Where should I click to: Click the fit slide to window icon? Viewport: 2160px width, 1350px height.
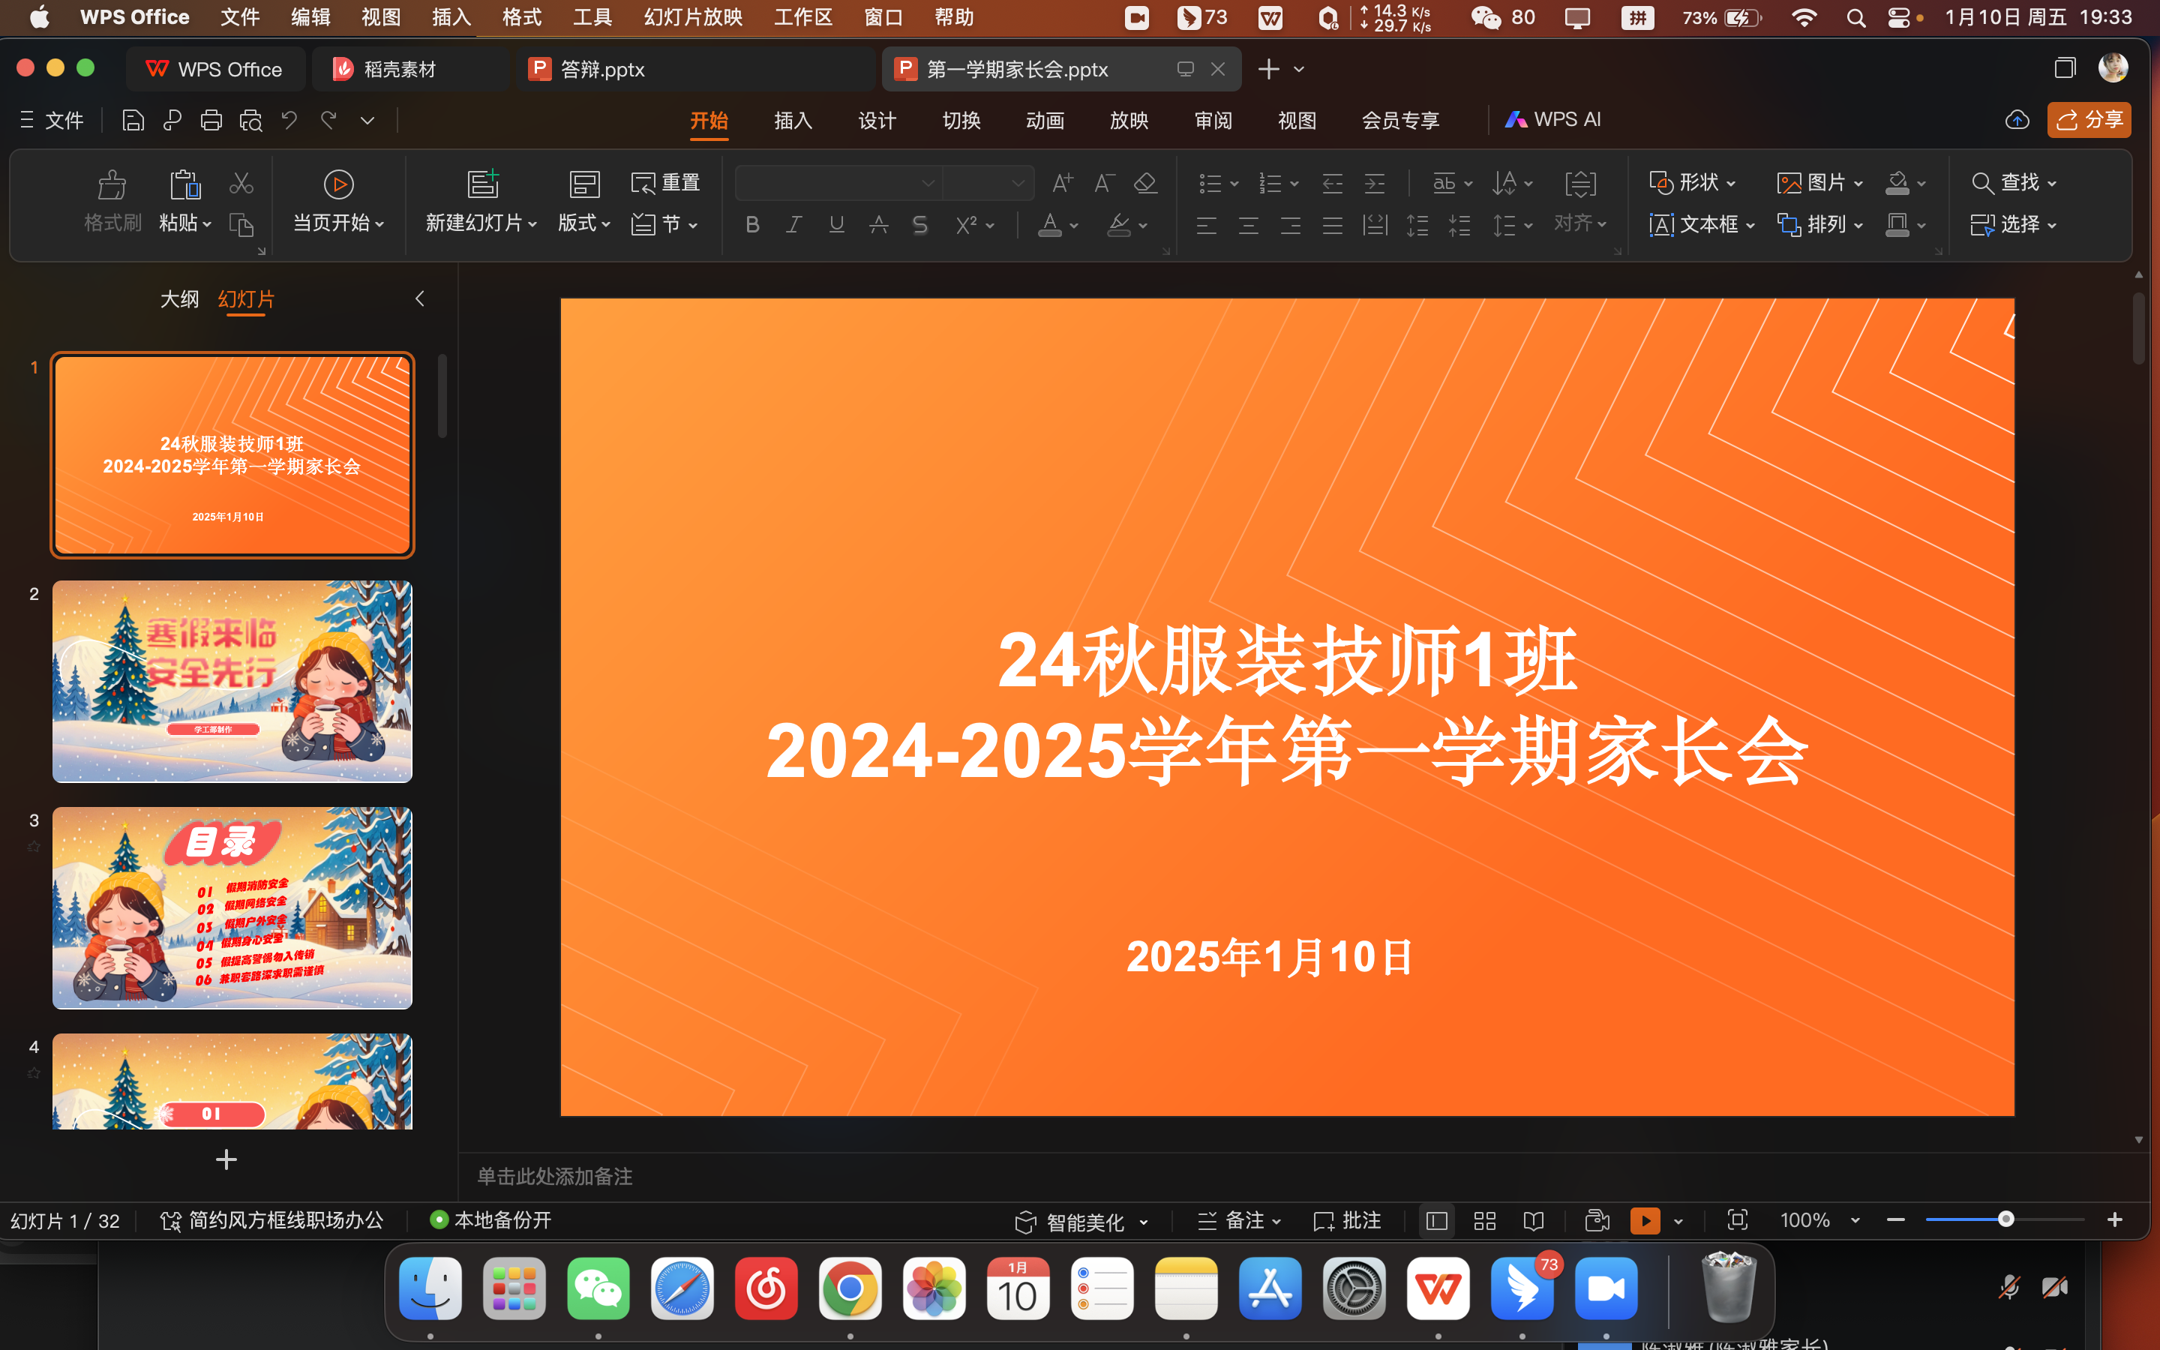[x=1737, y=1219]
